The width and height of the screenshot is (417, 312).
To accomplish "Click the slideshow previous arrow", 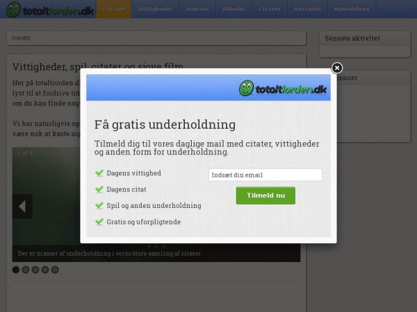I will coord(22,207).
